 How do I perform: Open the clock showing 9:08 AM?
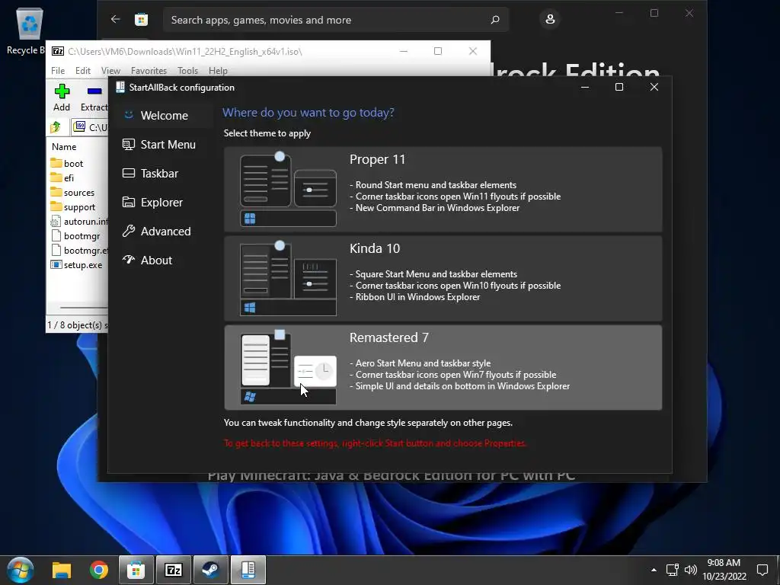[x=724, y=570]
